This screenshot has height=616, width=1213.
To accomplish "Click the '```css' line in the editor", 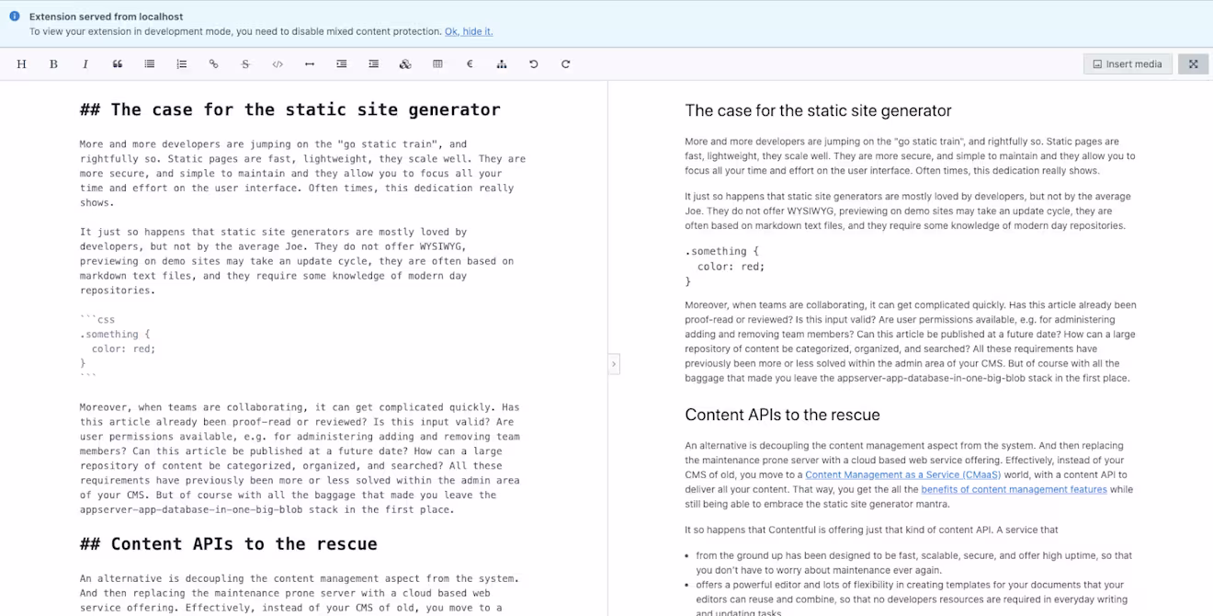I will coord(97,320).
